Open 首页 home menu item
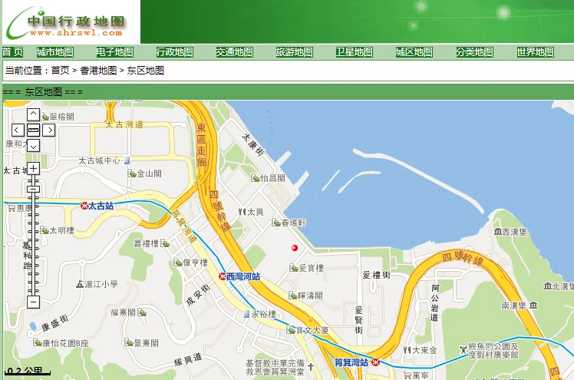Screen dimensions: 574x380 click(x=13, y=52)
